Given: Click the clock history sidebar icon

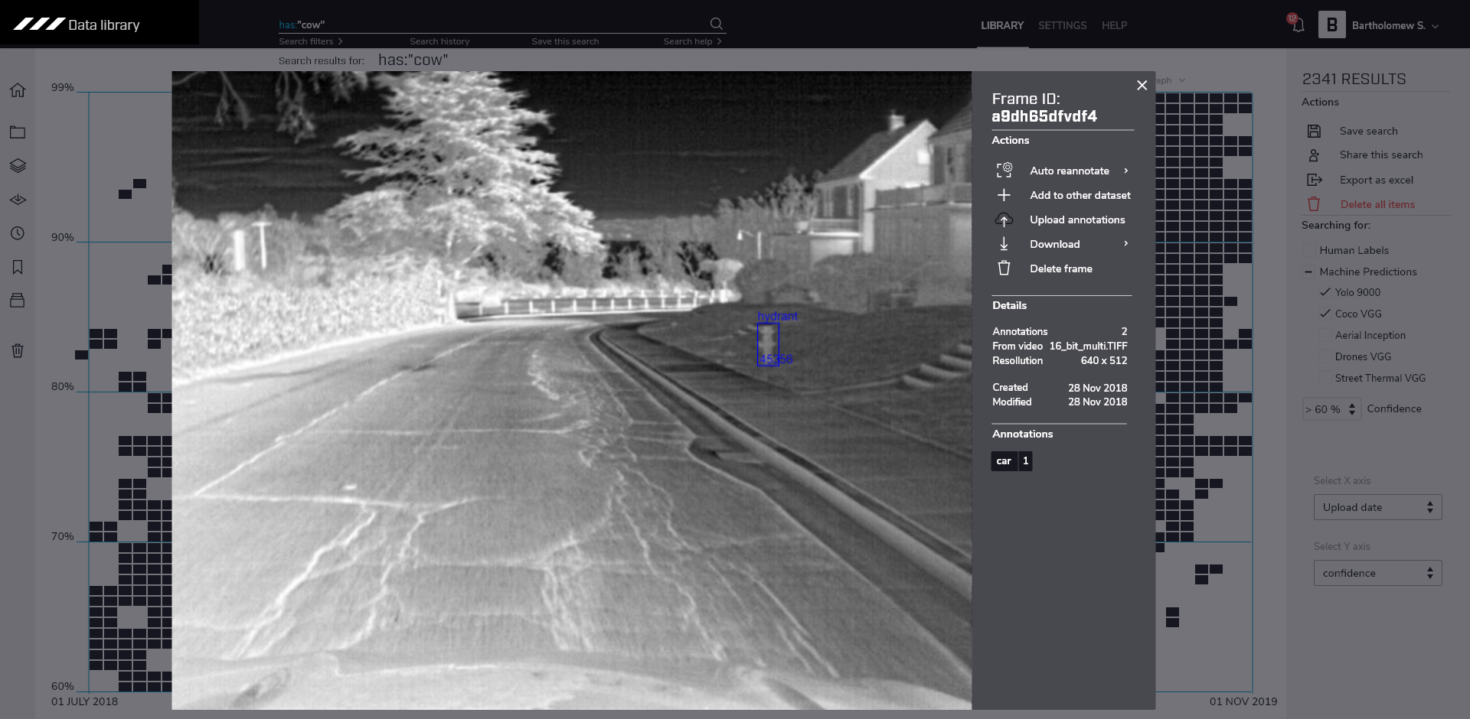Looking at the screenshot, I should pos(18,233).
